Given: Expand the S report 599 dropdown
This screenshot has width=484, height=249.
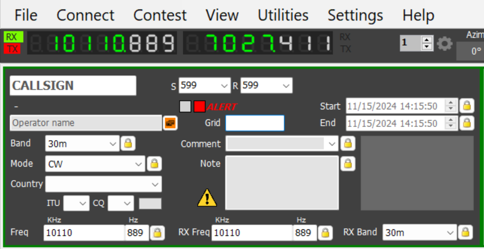Looking at the screenshot, I should click(225, 85).
